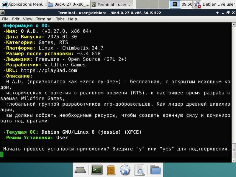Screen dimensions: 236x177
Task: Open the Help menu in Terminal
Action: (x=73, y=19)
